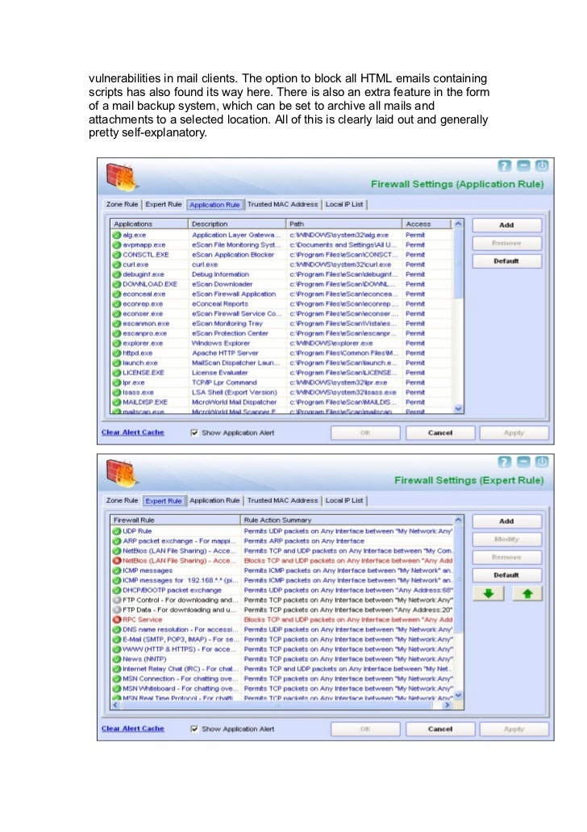Click Firewall Rule column header
This screenshot has height=832, width=587.
[x=176, y=520]
